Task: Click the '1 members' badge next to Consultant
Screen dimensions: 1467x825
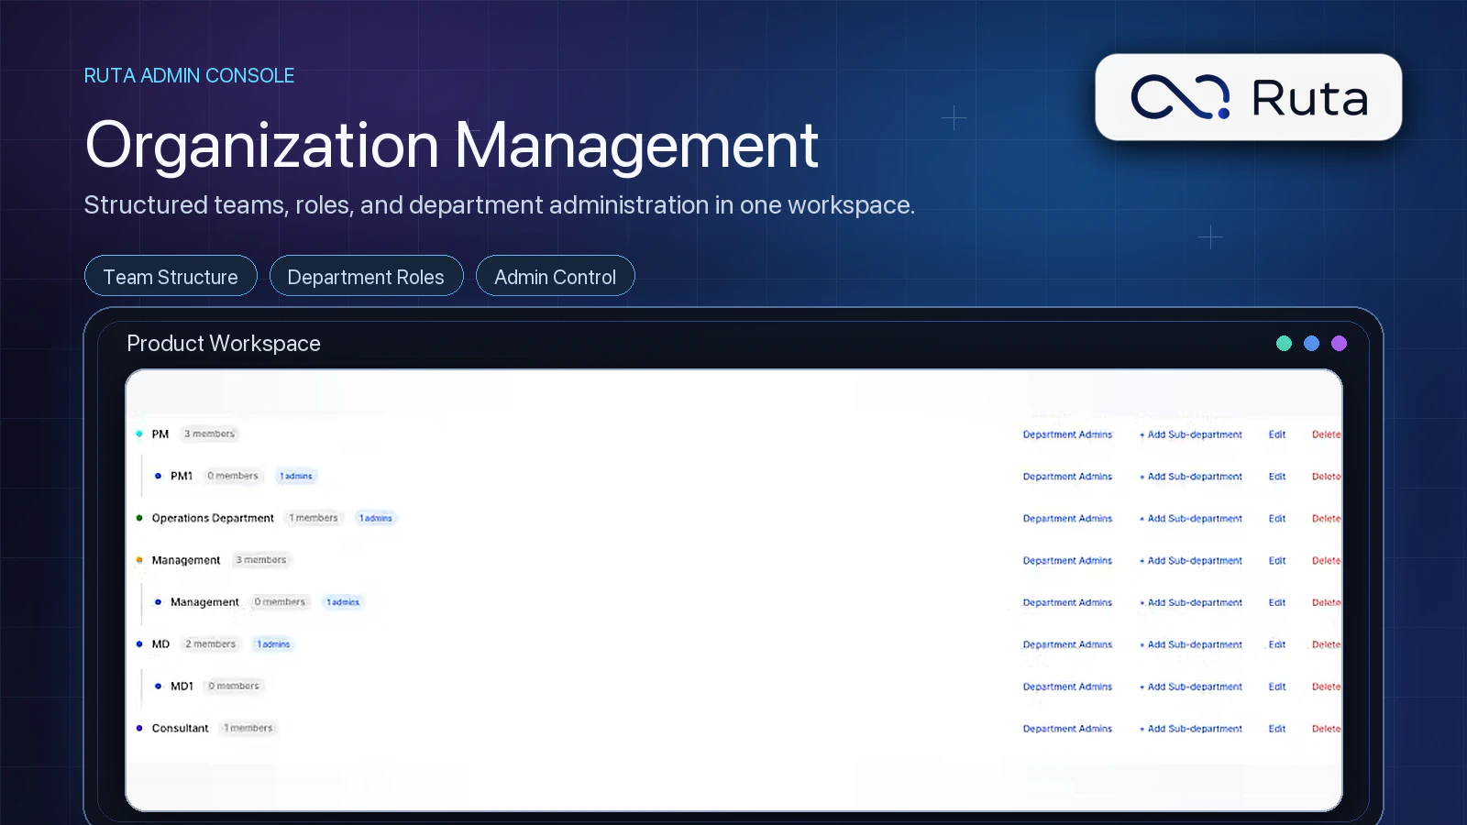Action: point(248,728)
